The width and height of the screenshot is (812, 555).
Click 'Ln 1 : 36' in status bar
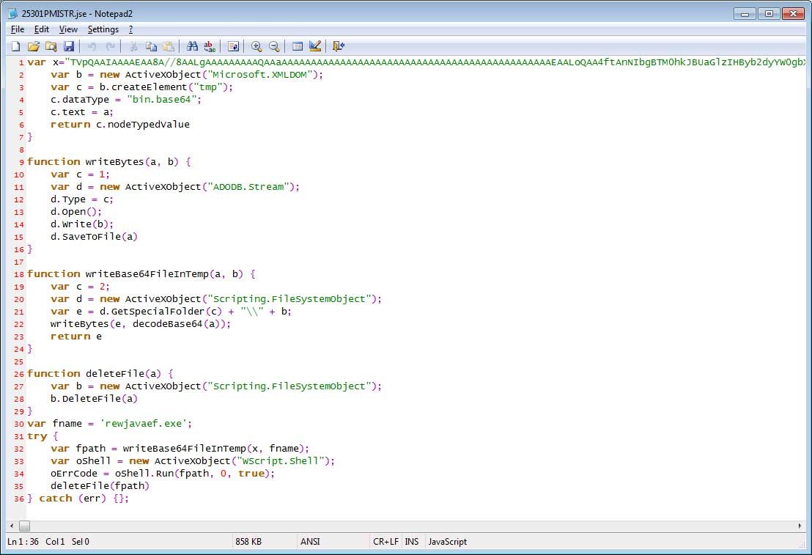[x=23, y=542]
